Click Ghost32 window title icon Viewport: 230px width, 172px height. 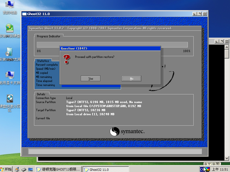click(x=24, y=14)
